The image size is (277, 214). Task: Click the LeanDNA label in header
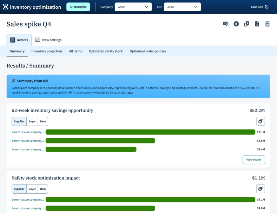(x=257, y=7)
